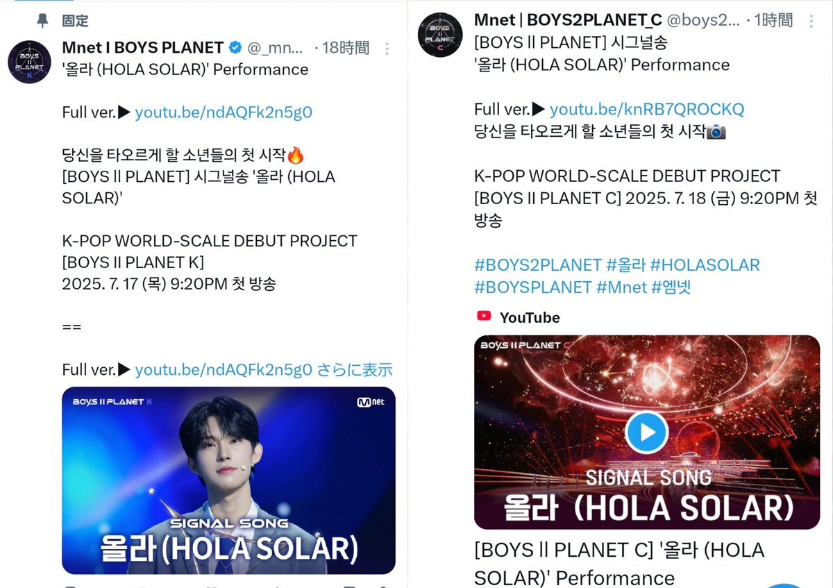
Task: Open the YouTube card title for BOYS II PLANET C
Action: click(x=619, y=564)
